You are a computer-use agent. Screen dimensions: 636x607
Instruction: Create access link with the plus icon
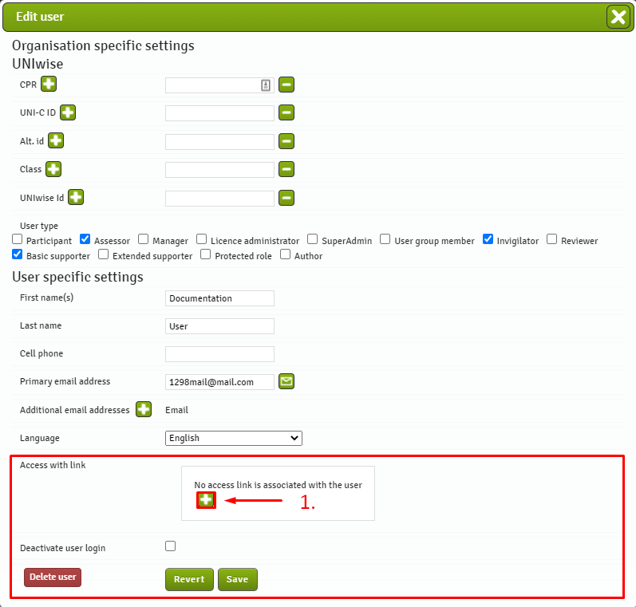tap(206, 500)
